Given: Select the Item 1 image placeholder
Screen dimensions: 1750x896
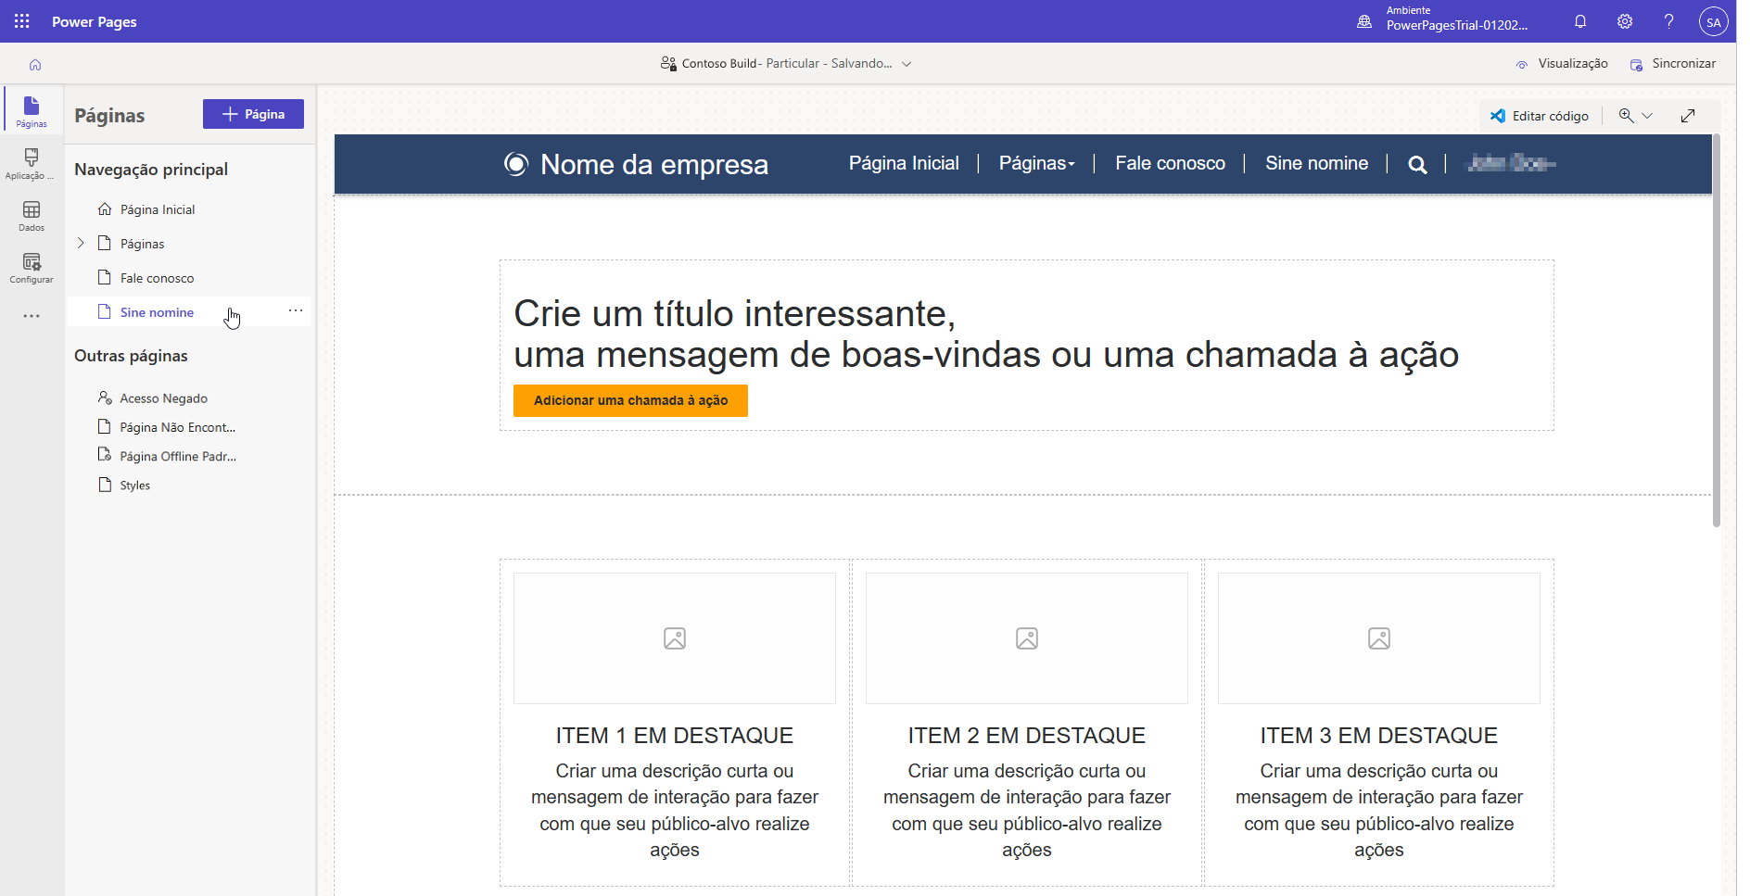Looking at the screenshot, I should [674, 637].
